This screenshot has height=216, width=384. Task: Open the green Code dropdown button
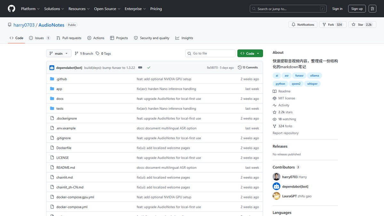[250, 53]
